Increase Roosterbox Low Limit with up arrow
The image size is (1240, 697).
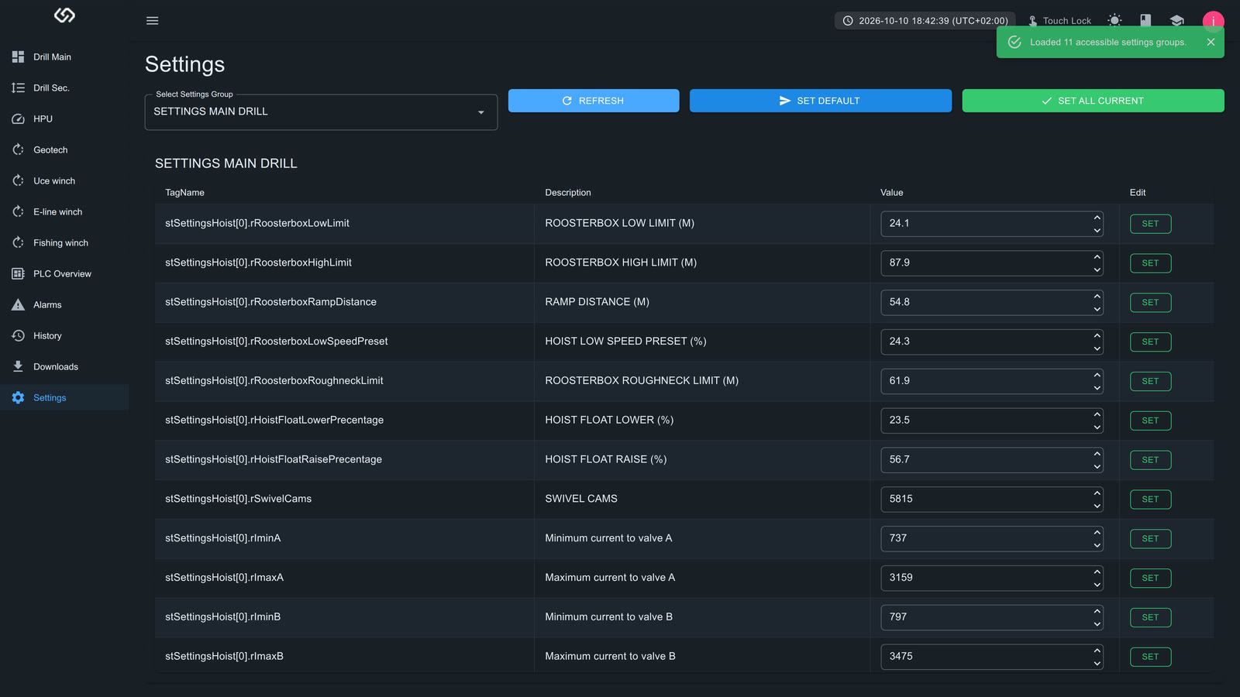1097,218
